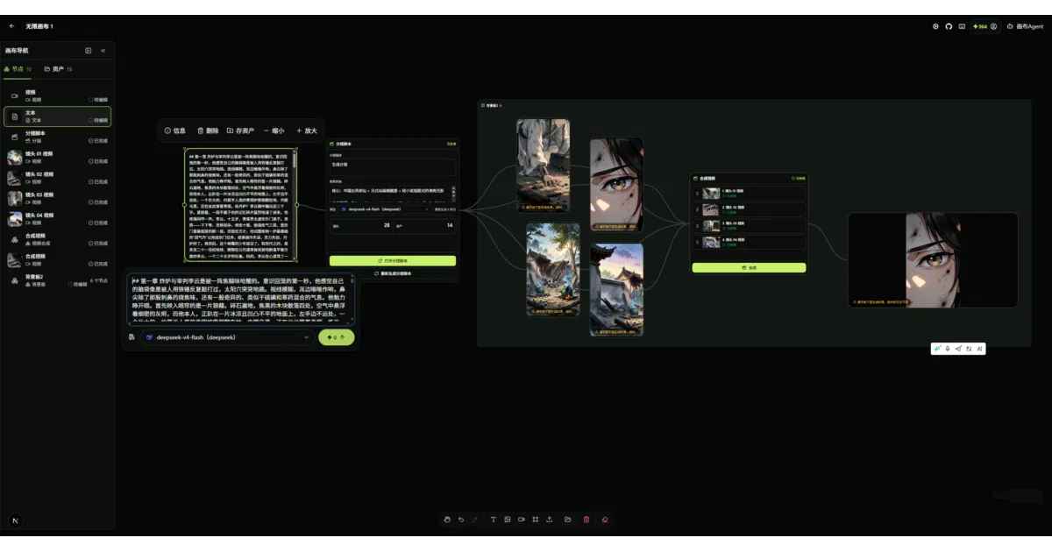
Task: Click the upload icon in bottom toolbar
Action: (x=549, y=520)
